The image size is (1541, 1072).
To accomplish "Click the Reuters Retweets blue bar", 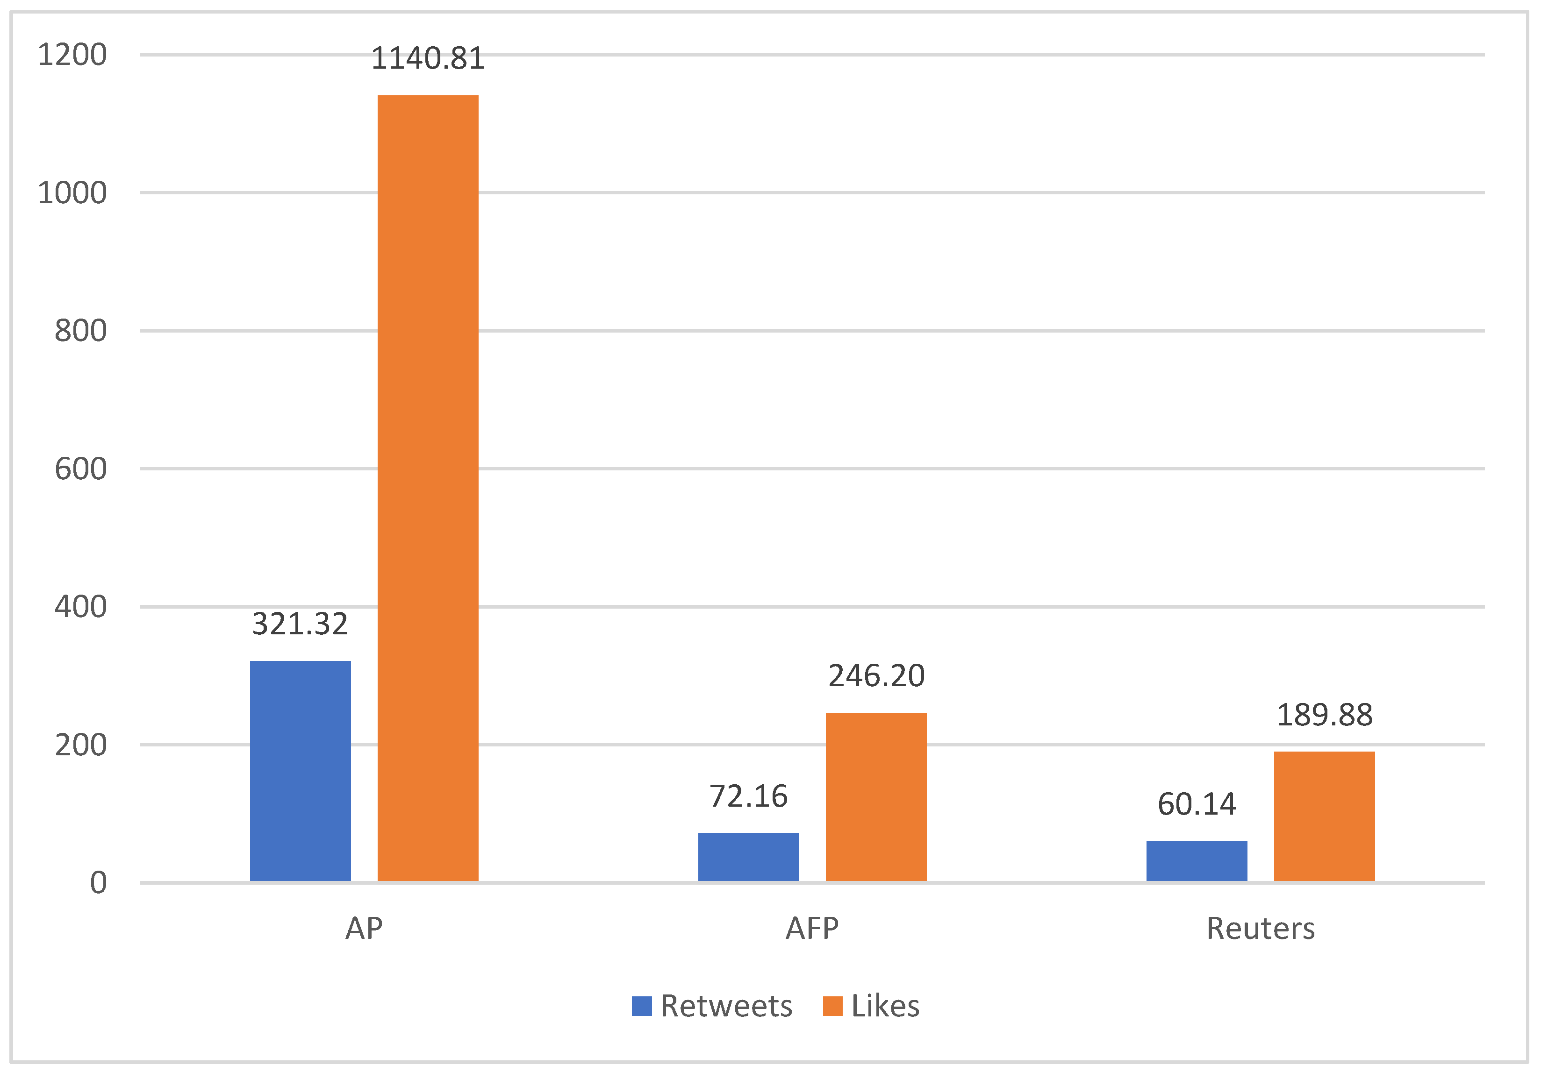I will [x=1197, y=861].
